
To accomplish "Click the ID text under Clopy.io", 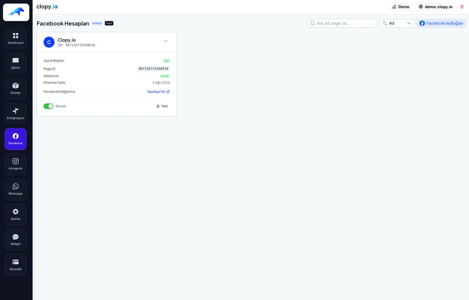I will point(76,45).
